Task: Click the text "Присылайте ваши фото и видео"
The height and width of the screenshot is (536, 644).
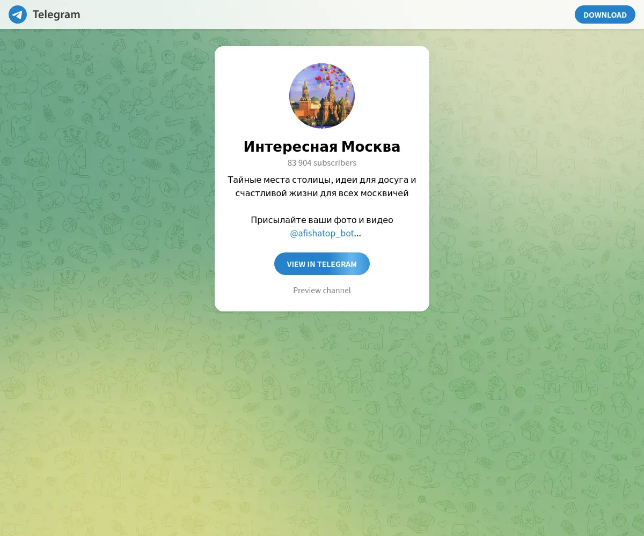Action: [x=322, y=220]
